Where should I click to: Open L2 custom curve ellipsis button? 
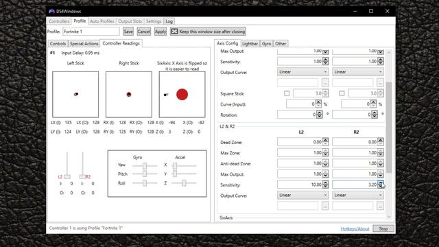pos(325,206)
